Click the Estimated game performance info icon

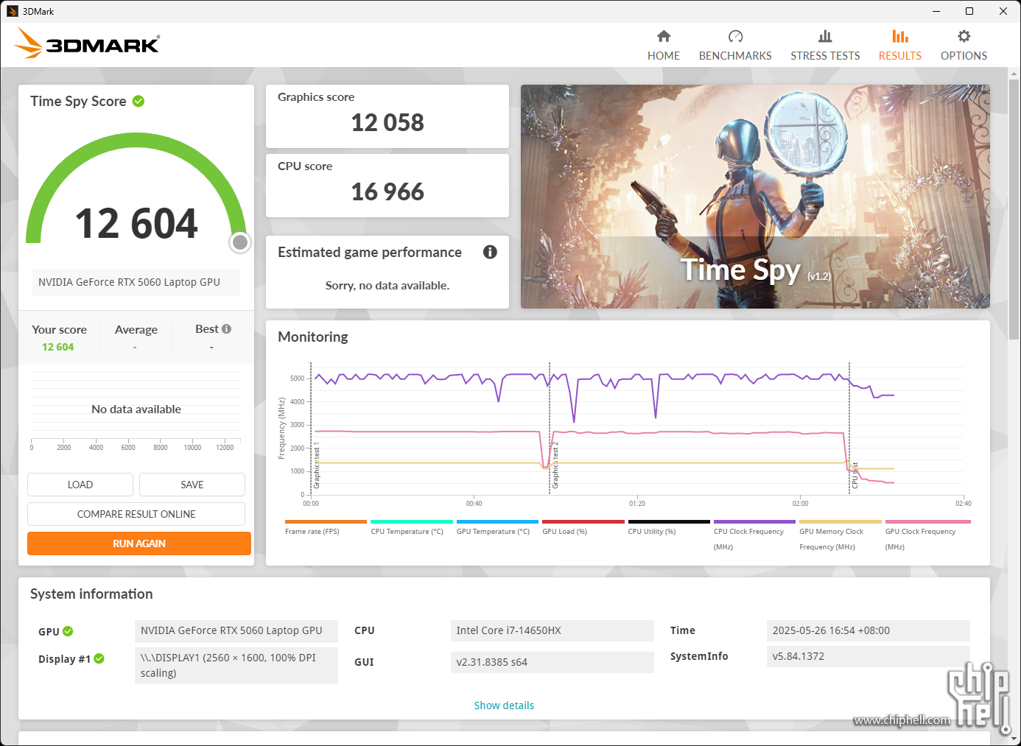[x=490, y=252]
